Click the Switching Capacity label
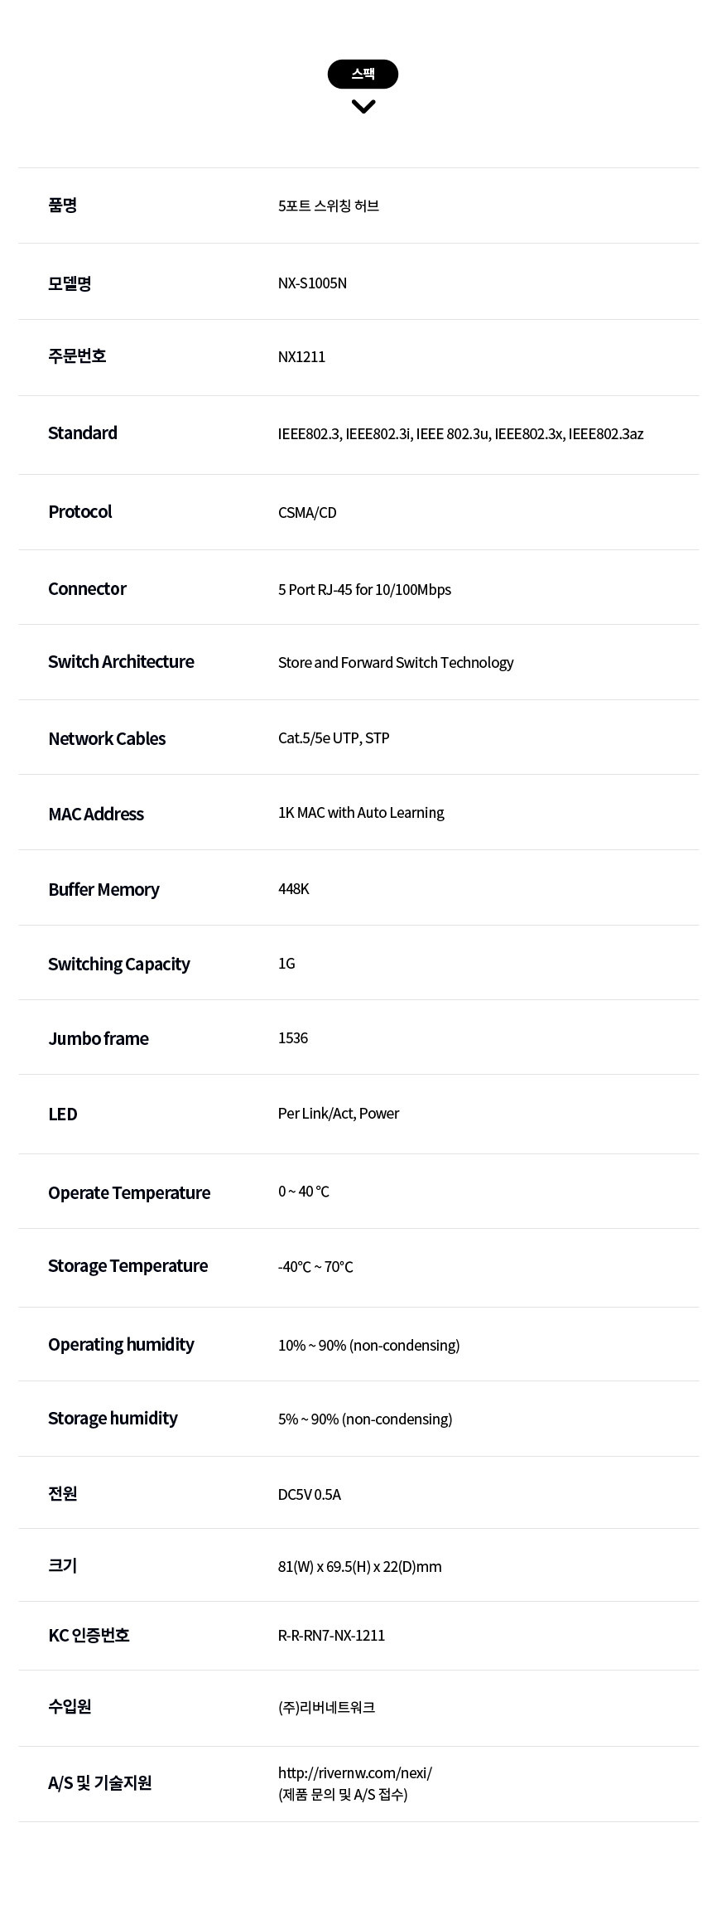 point(119,965)
